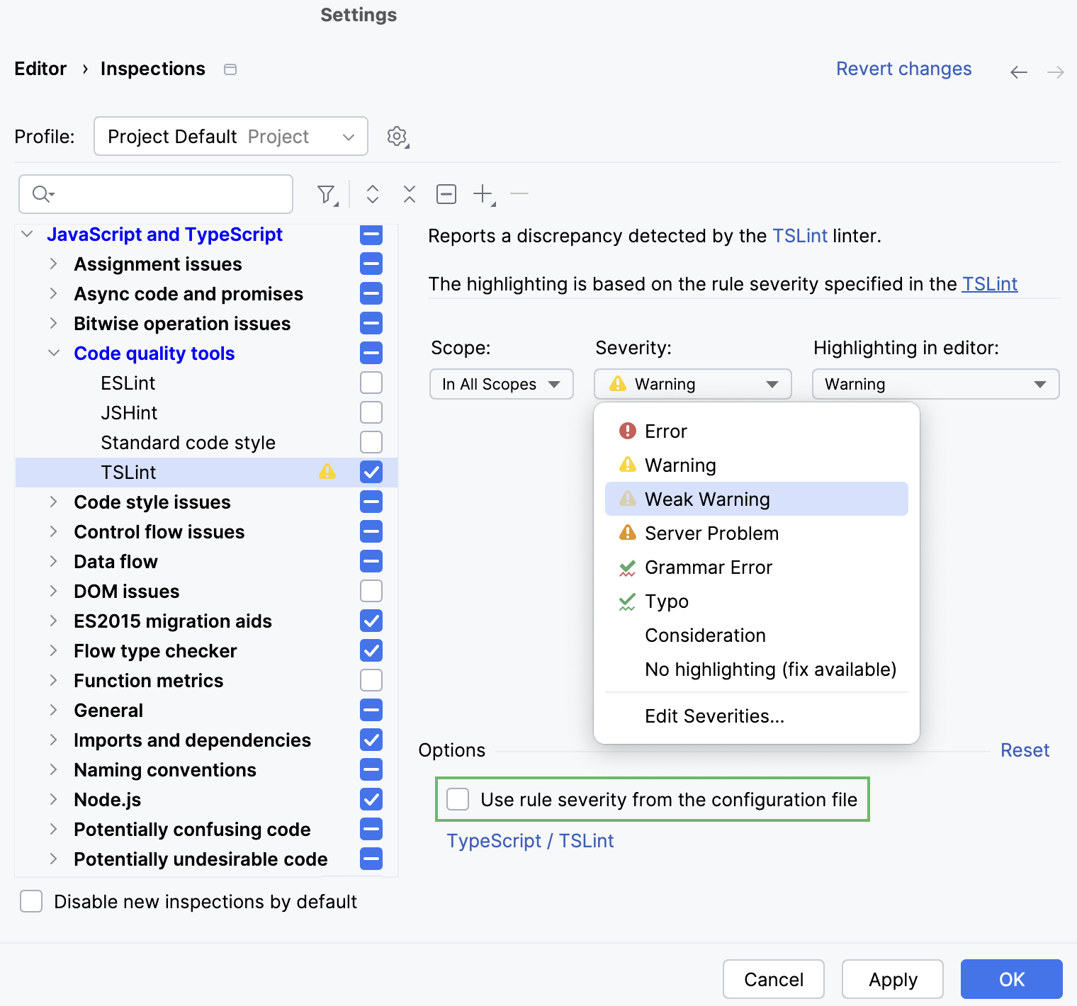Click the search magnifier options icon

pyautogui.click(x=43, y=193)
